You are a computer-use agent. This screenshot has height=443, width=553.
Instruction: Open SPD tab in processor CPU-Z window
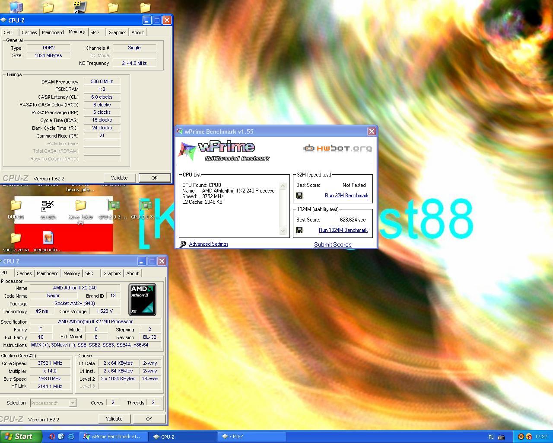pyautogui.click(x=89, y=273)
